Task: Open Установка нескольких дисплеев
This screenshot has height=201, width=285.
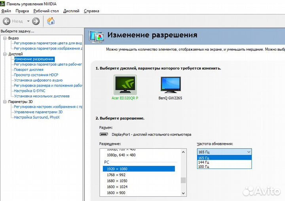Action: tap(42, 96)
